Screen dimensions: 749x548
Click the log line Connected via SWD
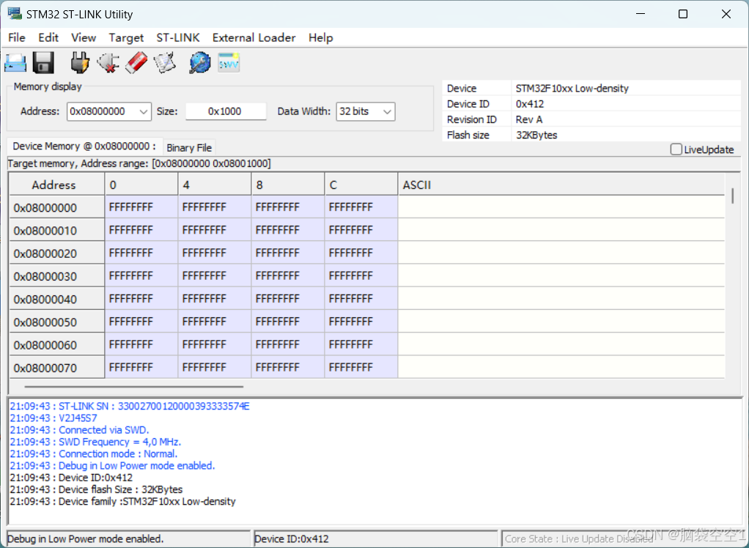(79, 430)
